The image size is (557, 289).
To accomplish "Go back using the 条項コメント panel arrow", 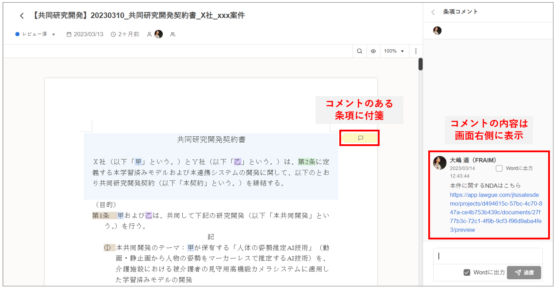I will (x=433, y=12).
